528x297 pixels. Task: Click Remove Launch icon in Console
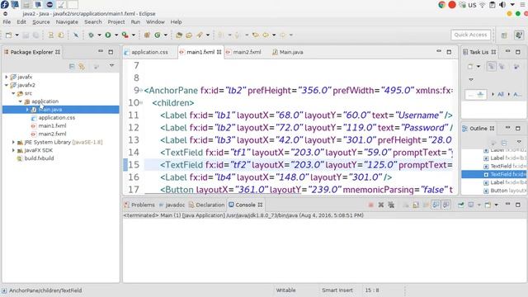pos(381,205)
